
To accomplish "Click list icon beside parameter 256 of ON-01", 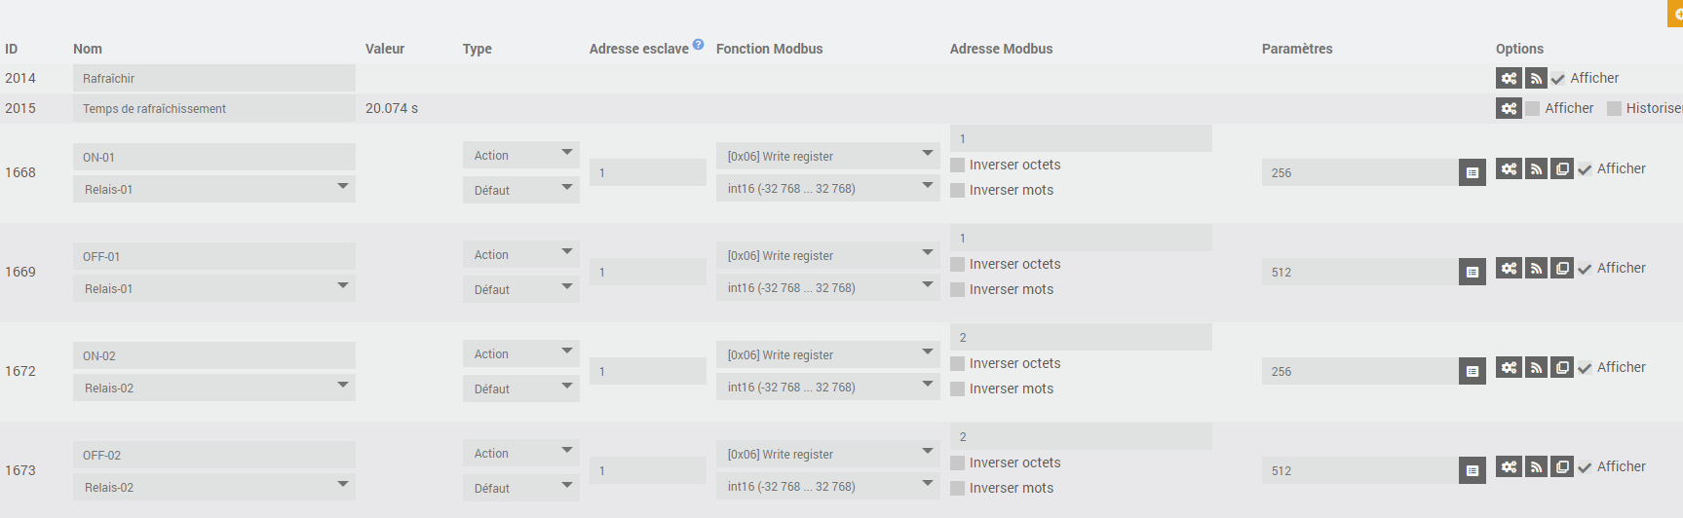I will coord(1472,172).
